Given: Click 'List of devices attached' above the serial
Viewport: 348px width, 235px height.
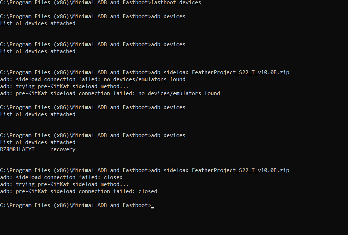Looking at the screenshot, I should click(38, 142).
